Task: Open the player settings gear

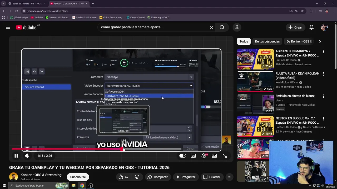Action: pos(204,156)
